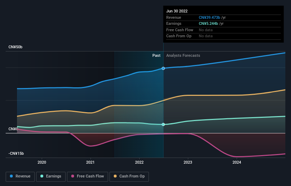This screenshot has height=186, width=291.
Task: Click the 2024 x-axis label
Action: point(237,163)
